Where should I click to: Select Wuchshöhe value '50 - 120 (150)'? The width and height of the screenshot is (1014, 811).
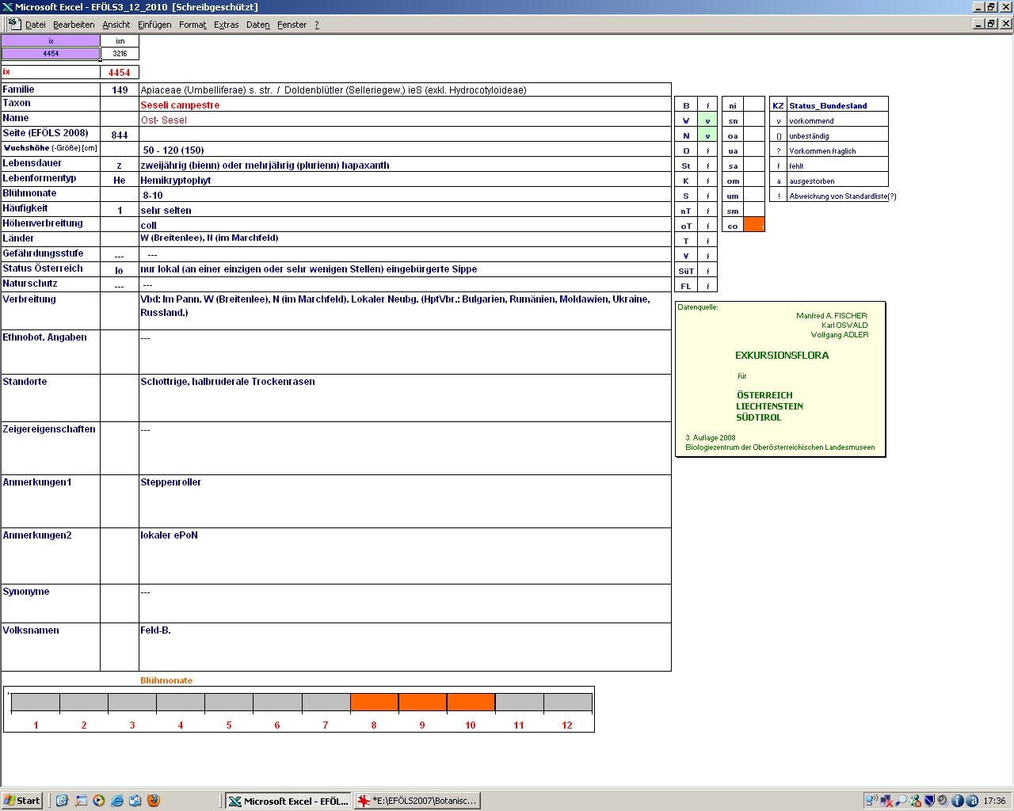click(405, 150)
